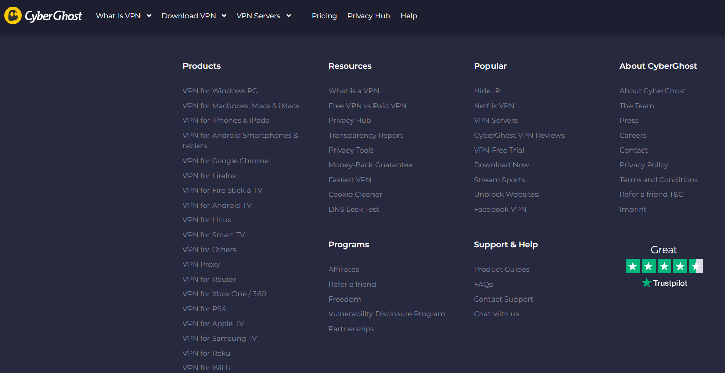
Task: Open Privacy Hub in the top navigation
Action: 369,16
